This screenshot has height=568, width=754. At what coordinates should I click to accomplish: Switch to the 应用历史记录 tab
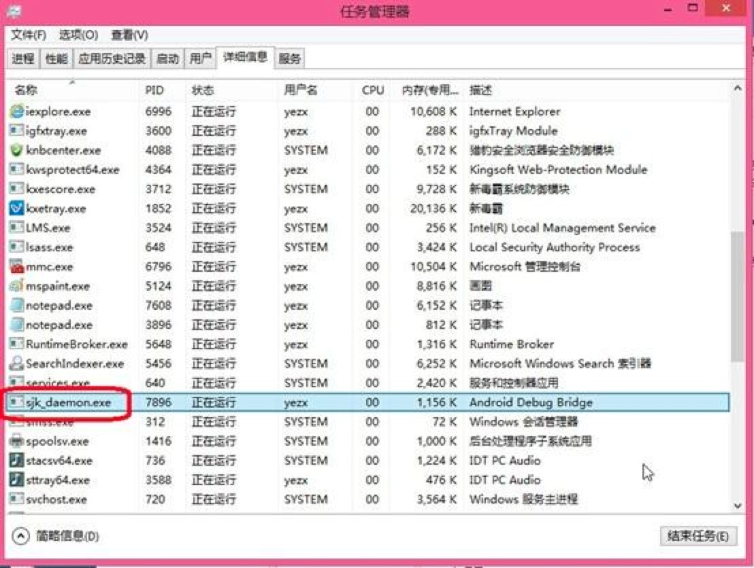(x=112, y=58)
